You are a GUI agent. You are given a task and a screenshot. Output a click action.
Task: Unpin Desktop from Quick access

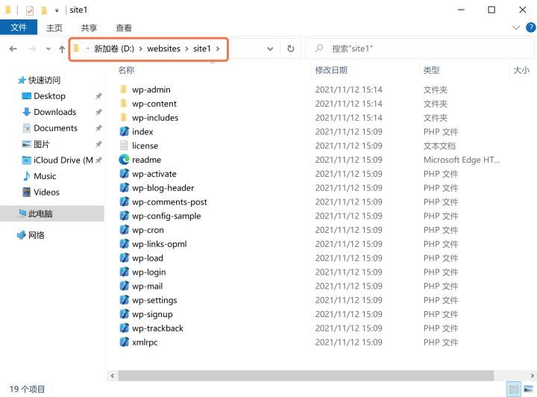click(98, 96)
